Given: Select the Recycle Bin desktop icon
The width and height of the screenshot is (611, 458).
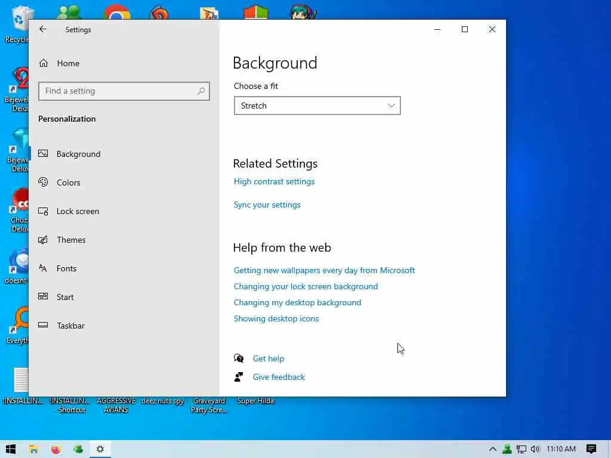Looking at the screenshot, I should pos(17,24).
